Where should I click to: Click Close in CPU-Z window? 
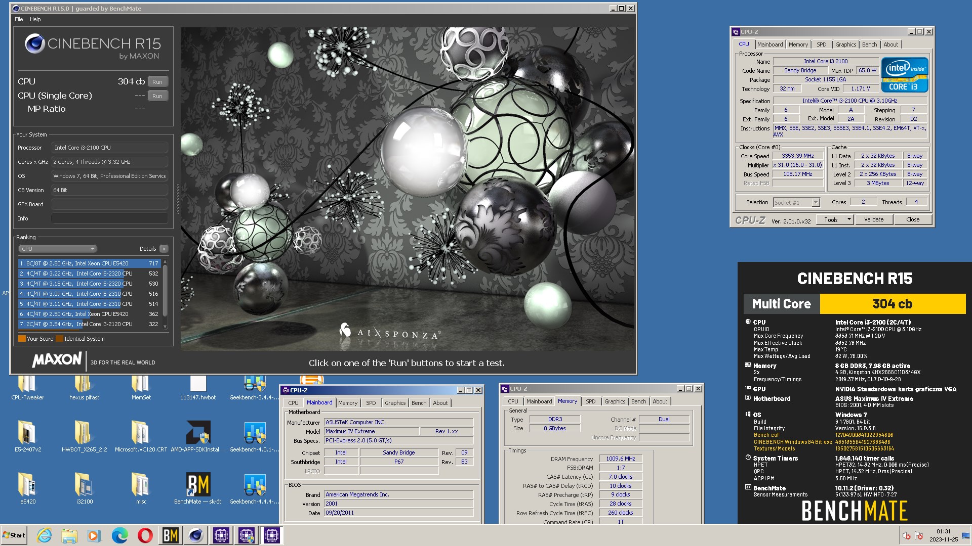913,219
